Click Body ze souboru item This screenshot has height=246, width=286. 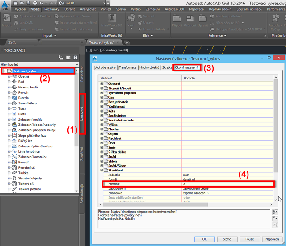click(x=29, y=29)
